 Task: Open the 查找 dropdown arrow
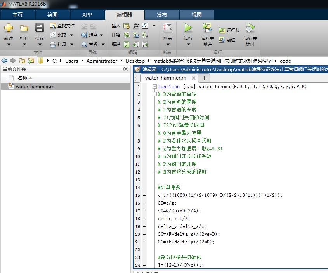pyautogui.click(x=103, y=44)
